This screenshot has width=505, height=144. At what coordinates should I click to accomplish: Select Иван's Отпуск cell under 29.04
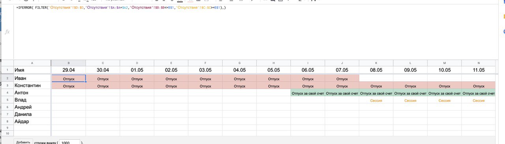69,78
